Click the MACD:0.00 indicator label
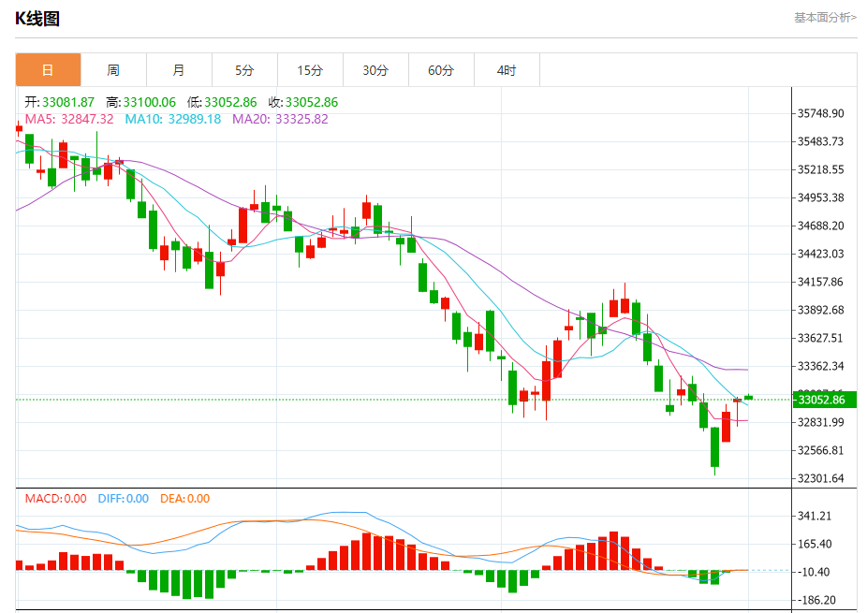 click(56, 499)
